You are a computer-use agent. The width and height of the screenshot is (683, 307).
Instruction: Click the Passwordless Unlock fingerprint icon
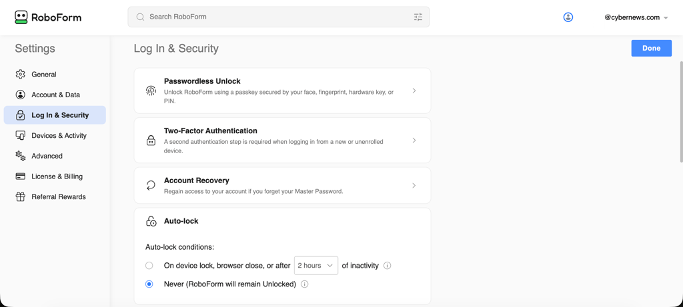(x=151, y=91)
